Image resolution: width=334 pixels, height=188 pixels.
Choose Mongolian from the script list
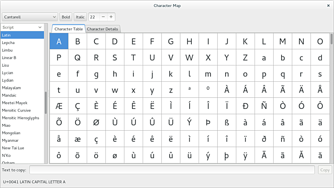11,132
